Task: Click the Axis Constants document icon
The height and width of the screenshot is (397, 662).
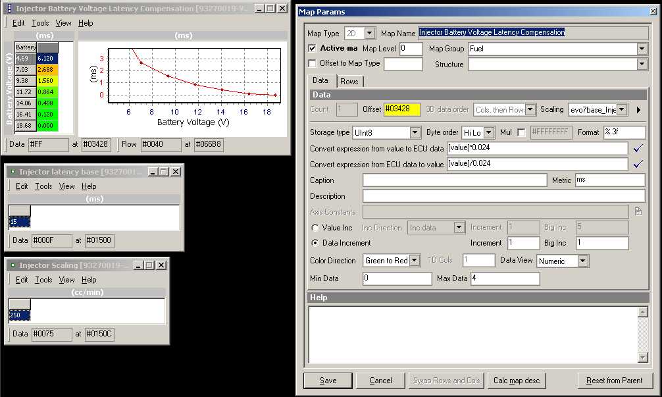Action: (638, 212)
